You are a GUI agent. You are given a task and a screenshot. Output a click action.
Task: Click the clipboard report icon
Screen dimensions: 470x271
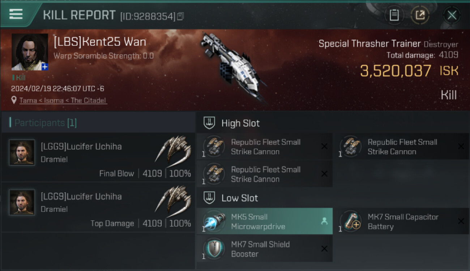(x=394, y=15)
